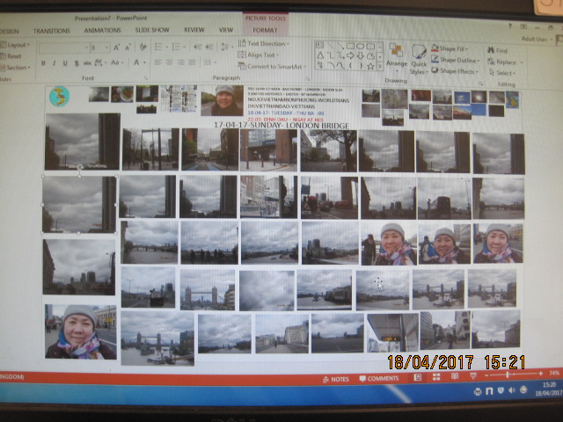Increase list indent level

[x=209, y=47]
